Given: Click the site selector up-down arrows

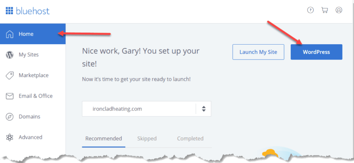Looking at the screenshot, I should [x=204, y=109].
